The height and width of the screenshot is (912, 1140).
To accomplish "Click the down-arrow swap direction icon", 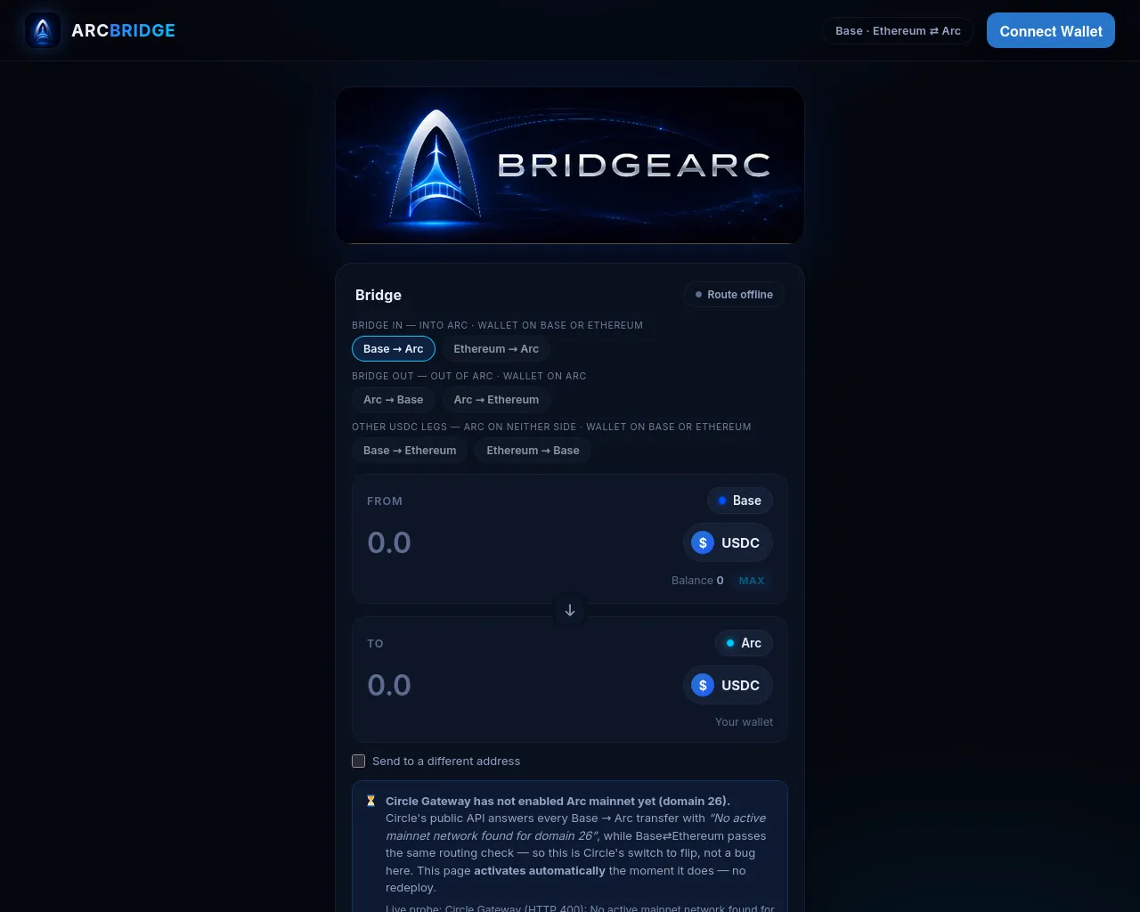I will point(570,610).
